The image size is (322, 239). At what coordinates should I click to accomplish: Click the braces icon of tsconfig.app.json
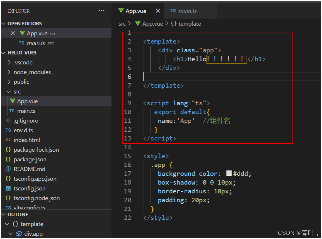coord(8,179)
